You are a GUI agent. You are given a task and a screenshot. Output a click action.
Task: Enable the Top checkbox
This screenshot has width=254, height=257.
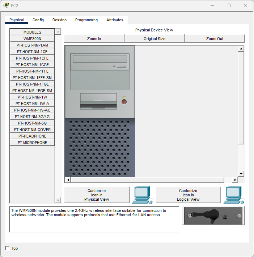[x=8, y=248]
